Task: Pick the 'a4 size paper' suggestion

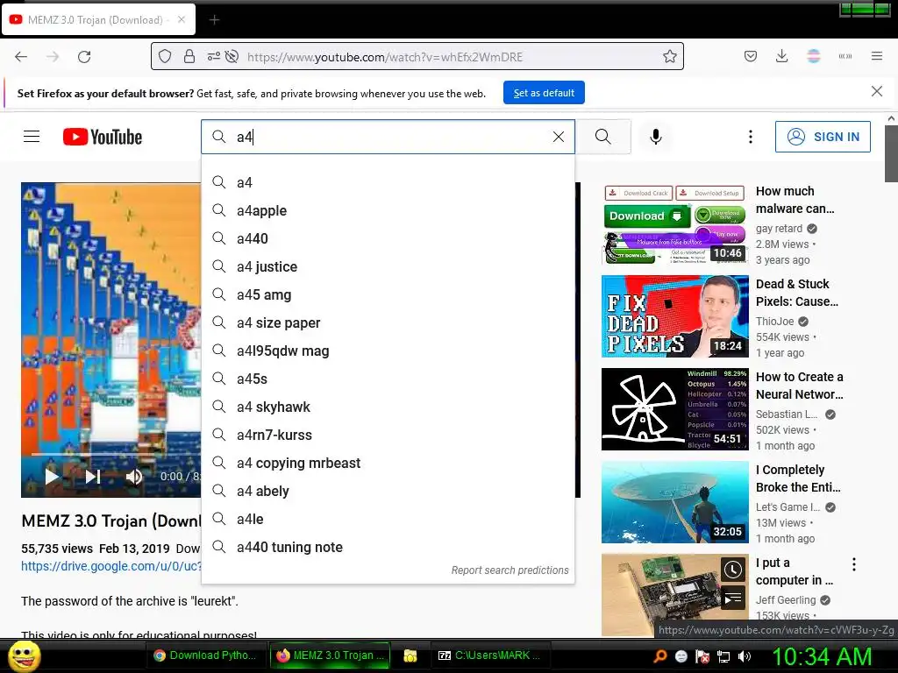Action: coord(388,322)
